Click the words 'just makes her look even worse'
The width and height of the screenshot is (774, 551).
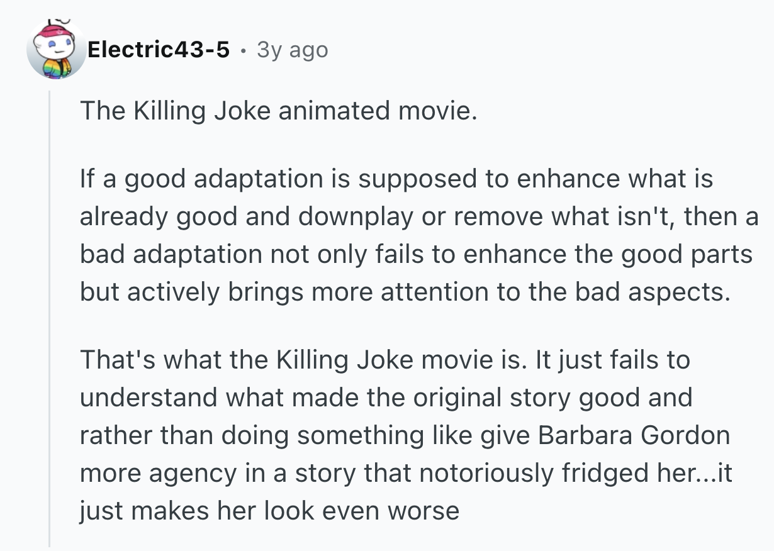(x=269, y=510)
